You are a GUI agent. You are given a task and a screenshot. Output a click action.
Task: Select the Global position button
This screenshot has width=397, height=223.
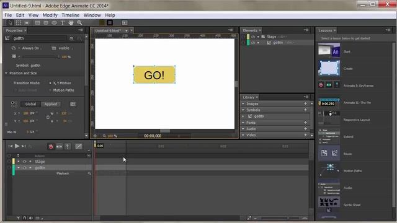pos(30,104)
